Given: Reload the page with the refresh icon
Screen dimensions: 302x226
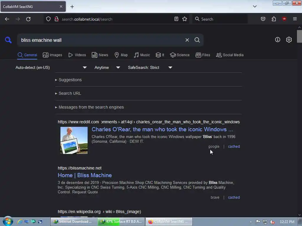Looking at the screenshot, I should pos(28,19).
